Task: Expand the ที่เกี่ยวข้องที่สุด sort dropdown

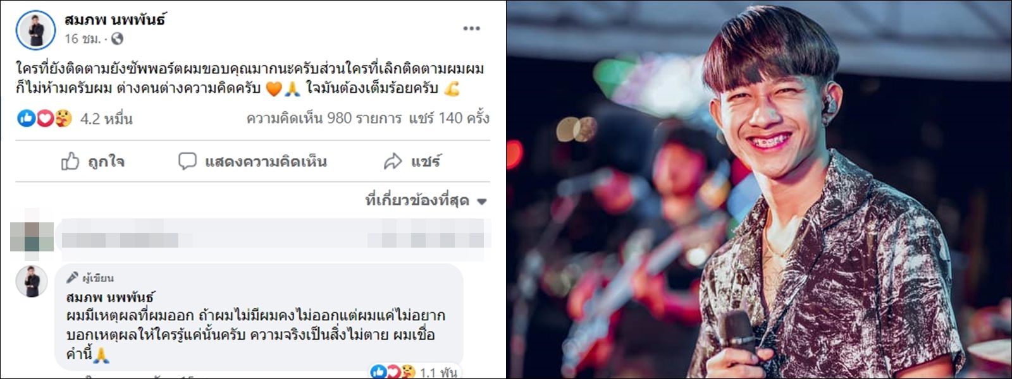Action: coord(426,201)
